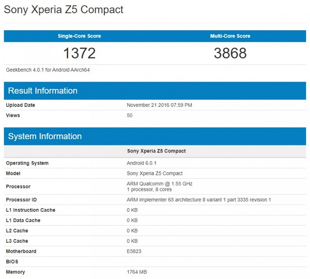The width and height of the screenshot is (310, 279).
Task: Select the Memory row showing 1764 MB
Action: click(x=137, y=272)
